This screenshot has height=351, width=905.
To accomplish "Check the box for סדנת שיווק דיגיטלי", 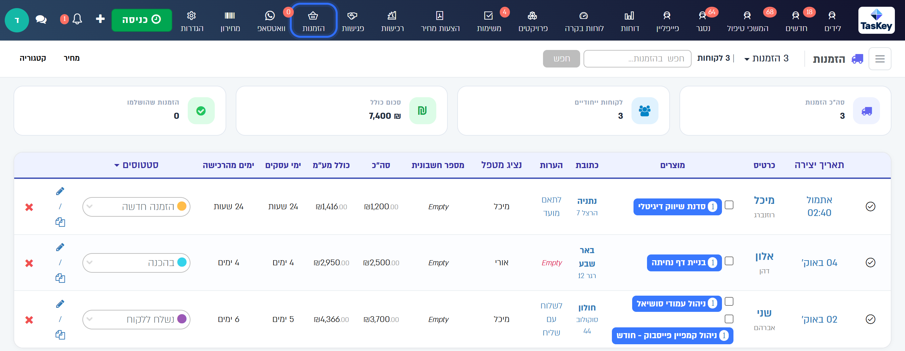I will coord(729,205).
